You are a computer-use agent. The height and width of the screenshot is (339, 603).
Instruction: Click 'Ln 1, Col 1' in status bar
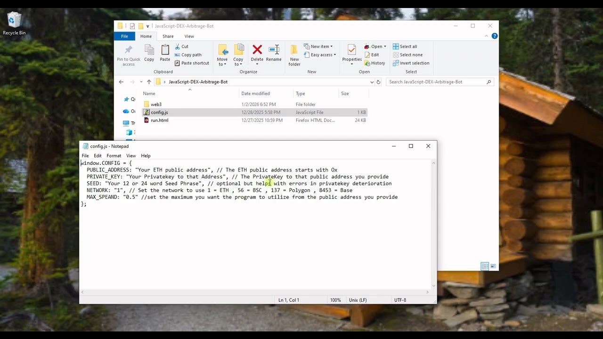tap(289, 300)
